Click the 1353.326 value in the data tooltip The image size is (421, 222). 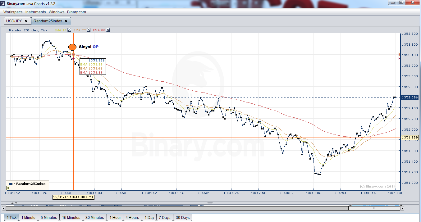97,60
